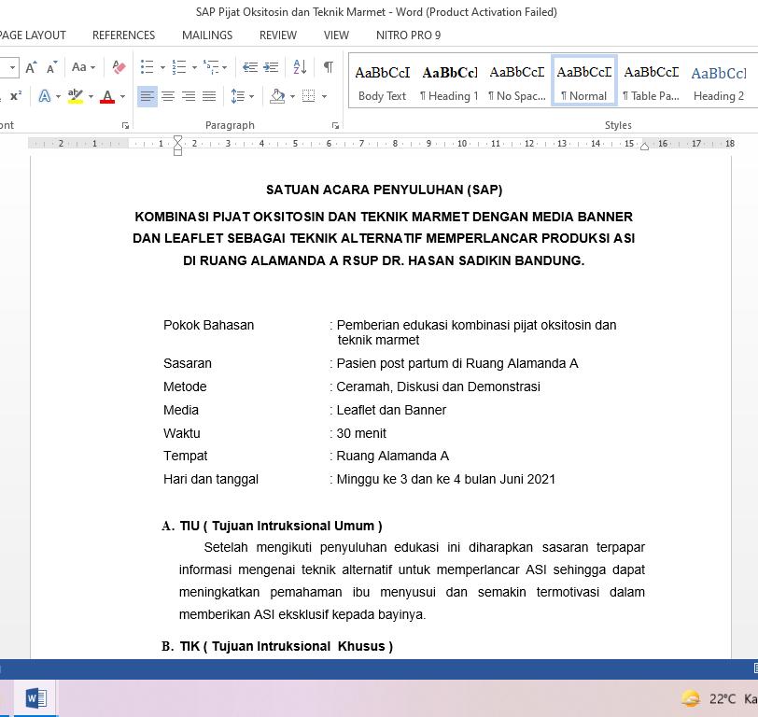Viewport: 758px width, 717px height.
Task: Center the paragraph text
Action: (168, 96)
